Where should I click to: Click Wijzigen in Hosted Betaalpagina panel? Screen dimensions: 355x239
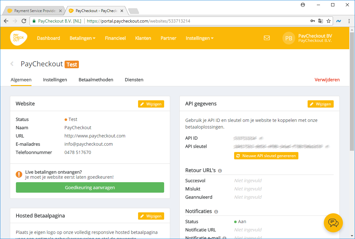pyautogui.click(x=151, y=216)
